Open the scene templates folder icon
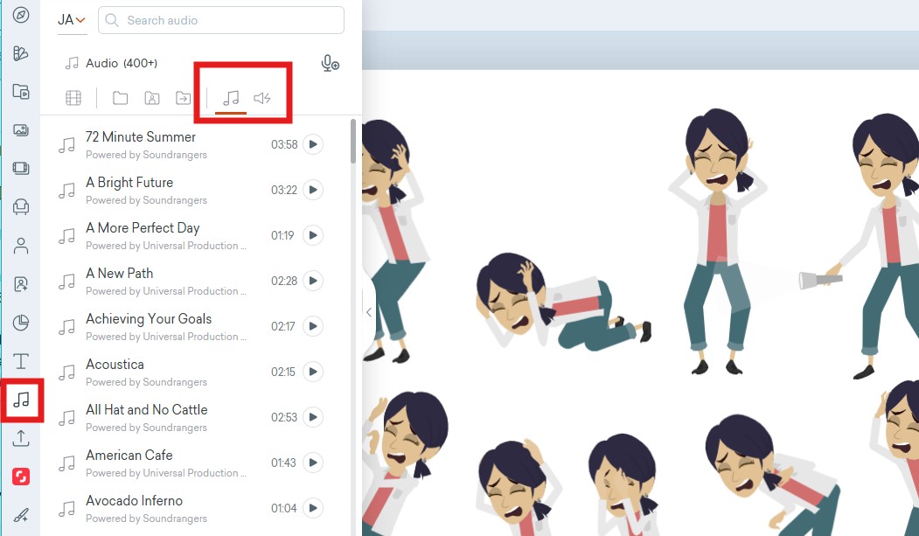919x536 pixels. click(21, 92)
